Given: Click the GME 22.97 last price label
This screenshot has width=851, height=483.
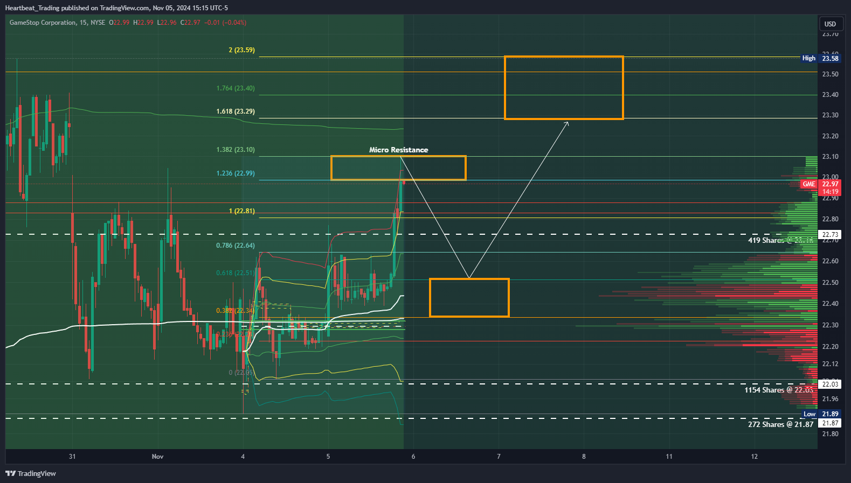Looking at the screenshot, I should point(820,187).
